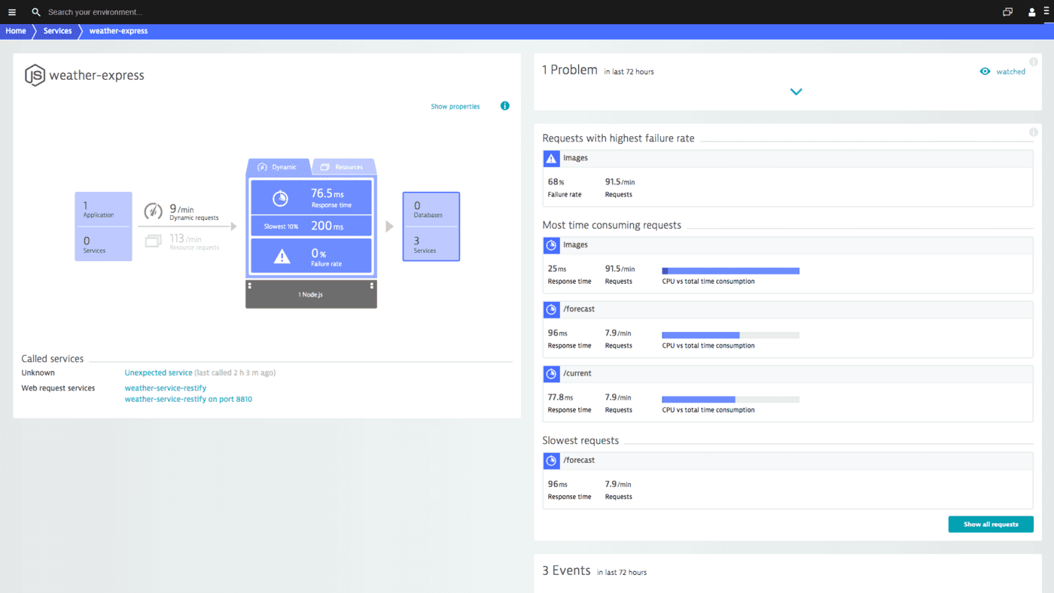Click the info icon above Requests panel
This screenshot has width=1054, height=593.
click(1033, 132)
